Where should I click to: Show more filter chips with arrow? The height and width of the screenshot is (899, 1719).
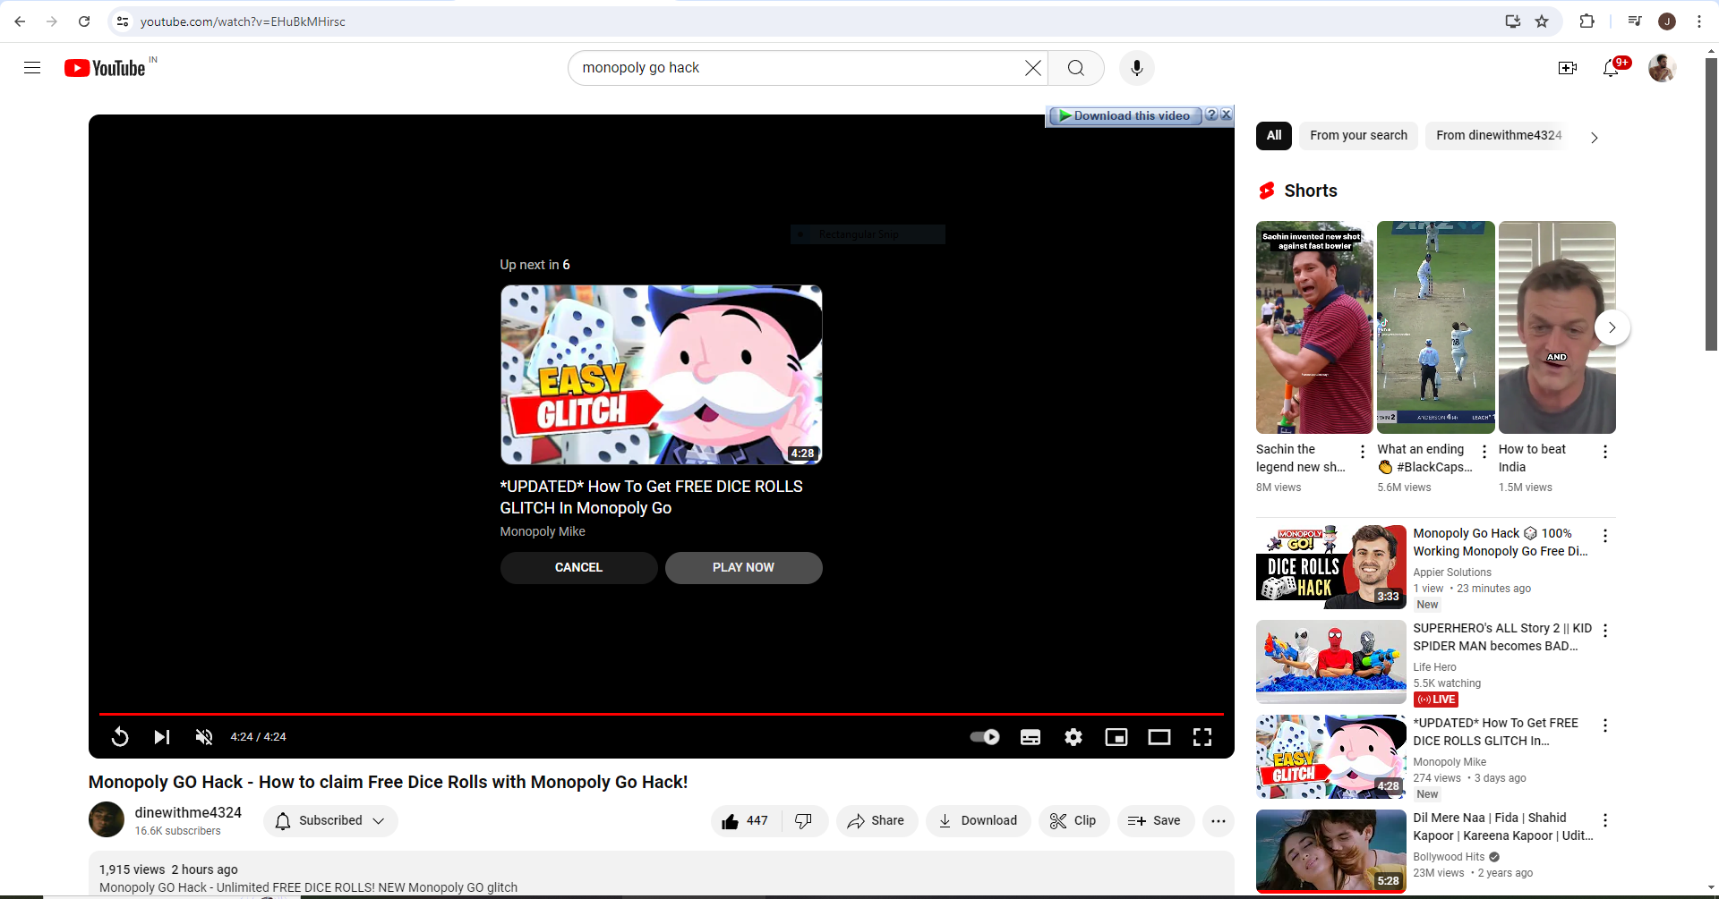[1594, 137]
